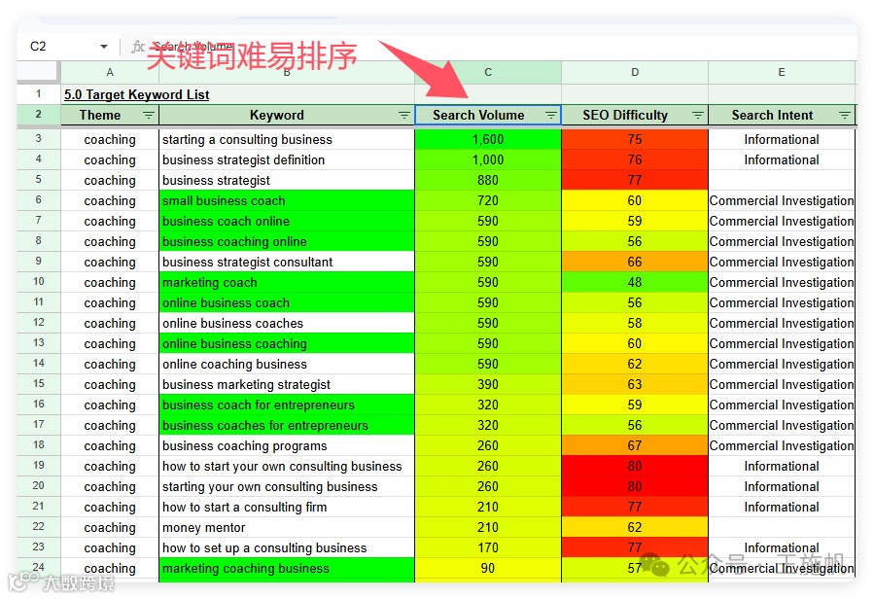Click the 1,000 search volume cell

click(488, 160)
